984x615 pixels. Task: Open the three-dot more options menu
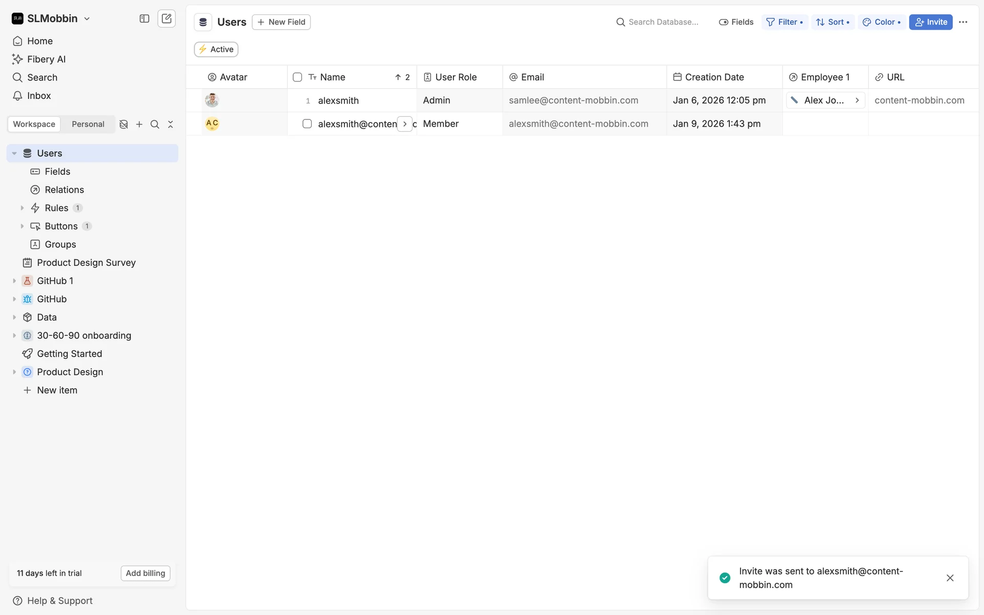tap(963, 22)
